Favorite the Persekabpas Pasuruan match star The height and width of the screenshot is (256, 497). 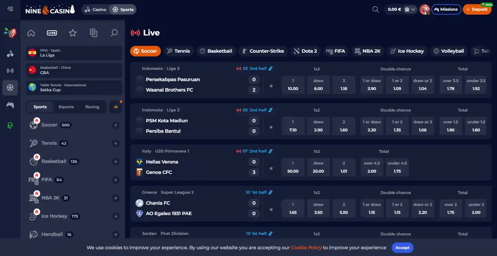pyautogui.click(x=271, y=86)
